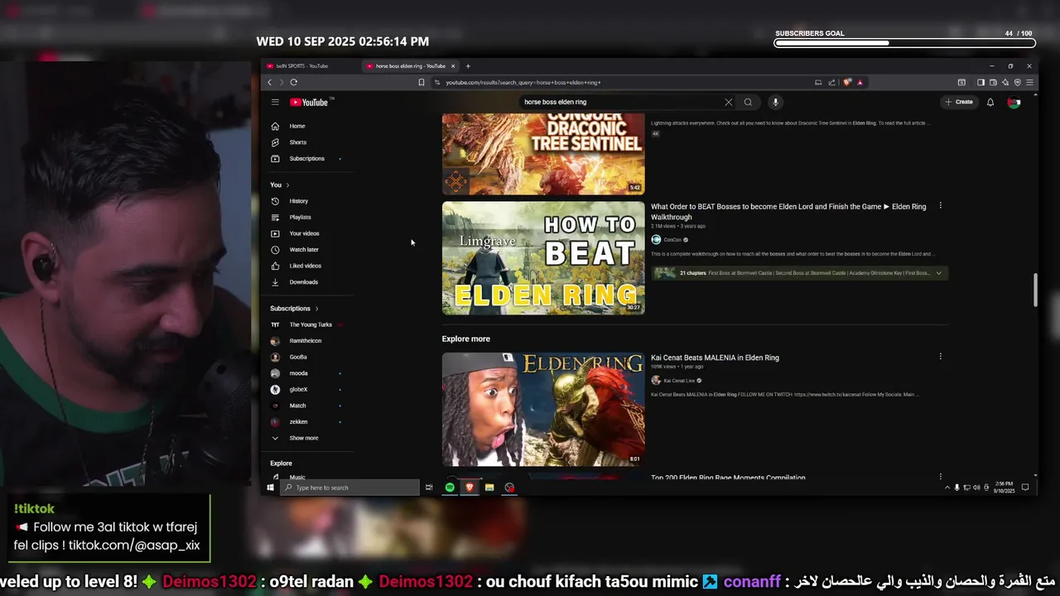The image size is (1060, 596).
Task: Open the browser main menu button
Action: [x=1029, y=82]
